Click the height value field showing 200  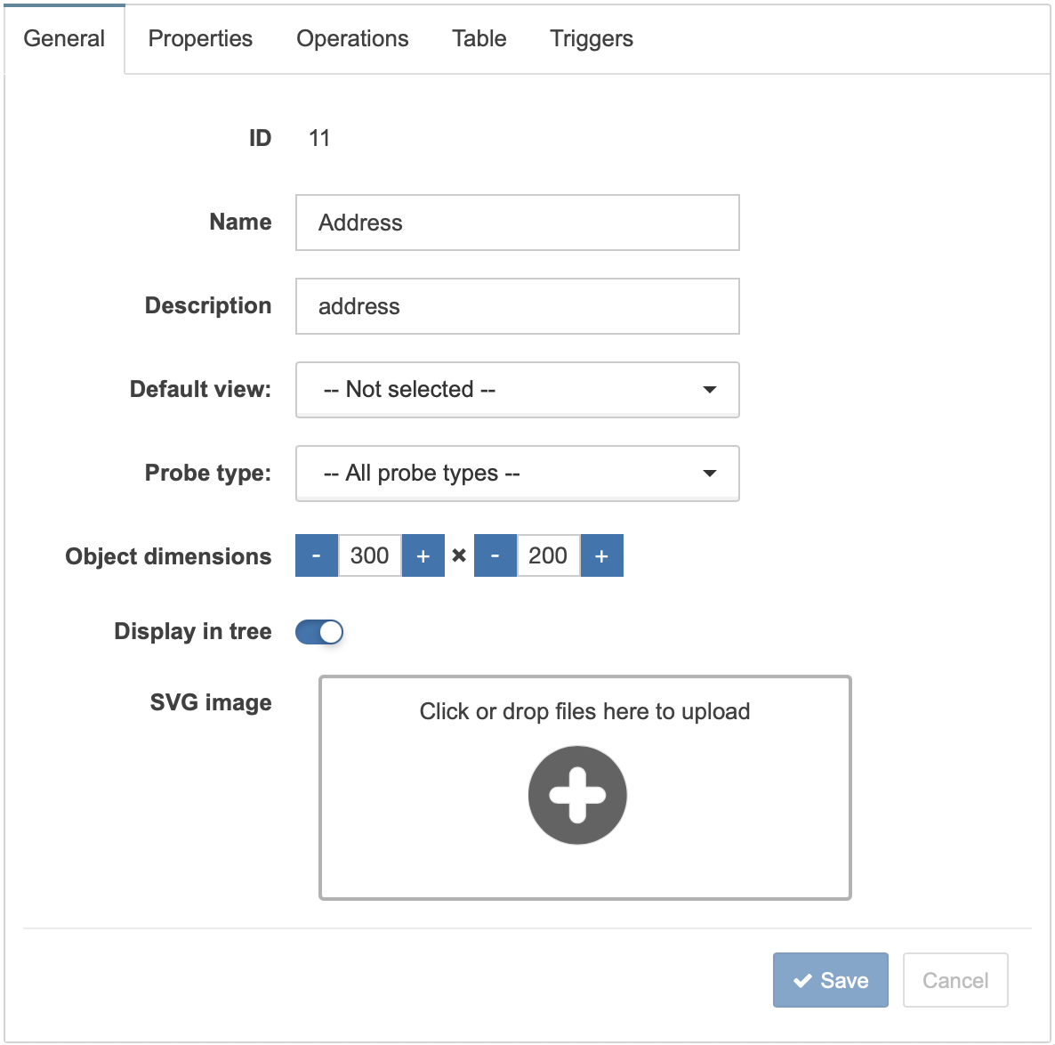coord(548,555)
